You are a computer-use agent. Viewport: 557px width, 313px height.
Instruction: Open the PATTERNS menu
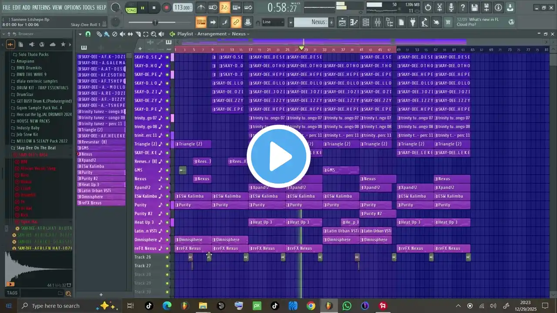pos(41,7)
